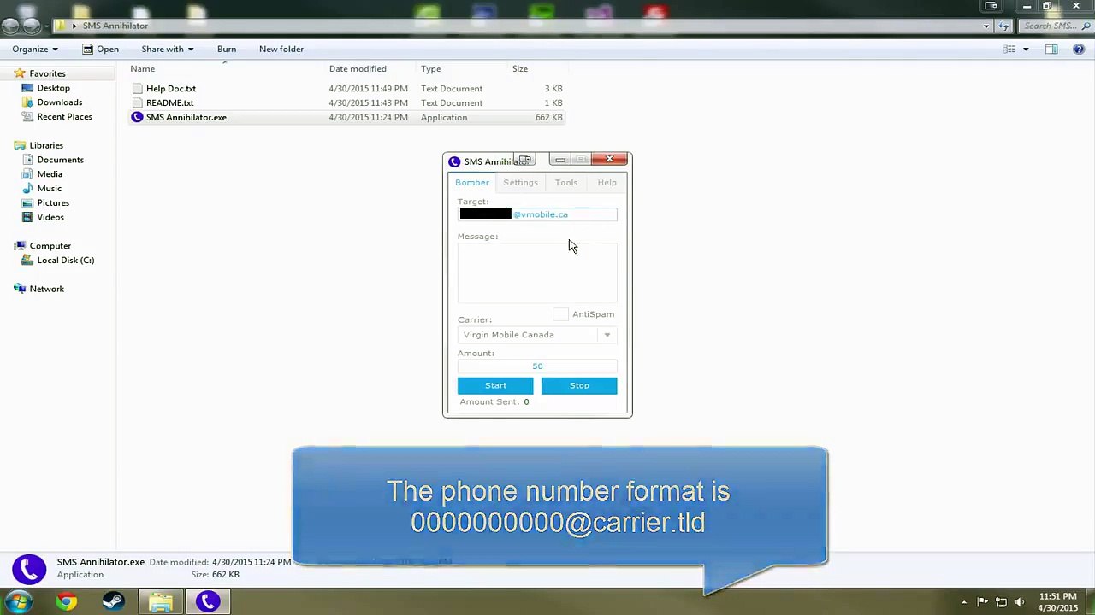Click the Amount input field
Screen dimensions: 1095x615
[x=537, y=366]
